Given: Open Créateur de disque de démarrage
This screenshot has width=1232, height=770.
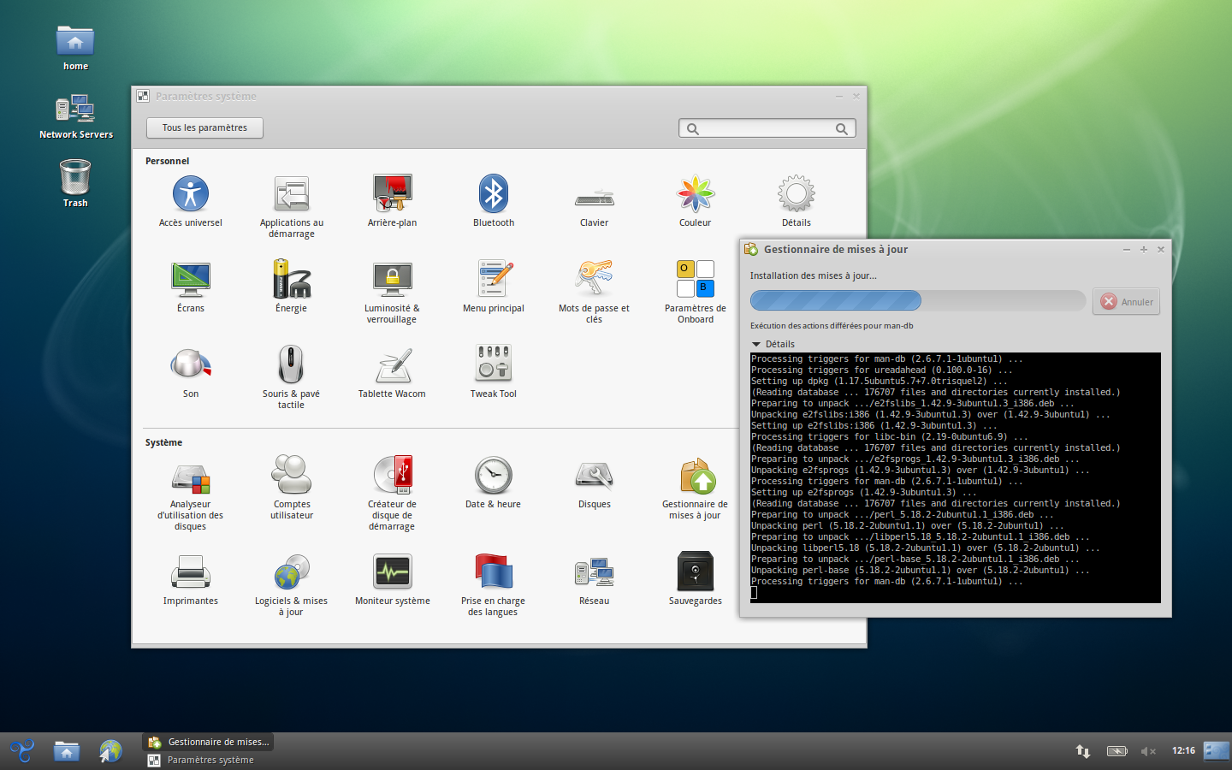Looking at the screenshot, I should click(393, 494).
